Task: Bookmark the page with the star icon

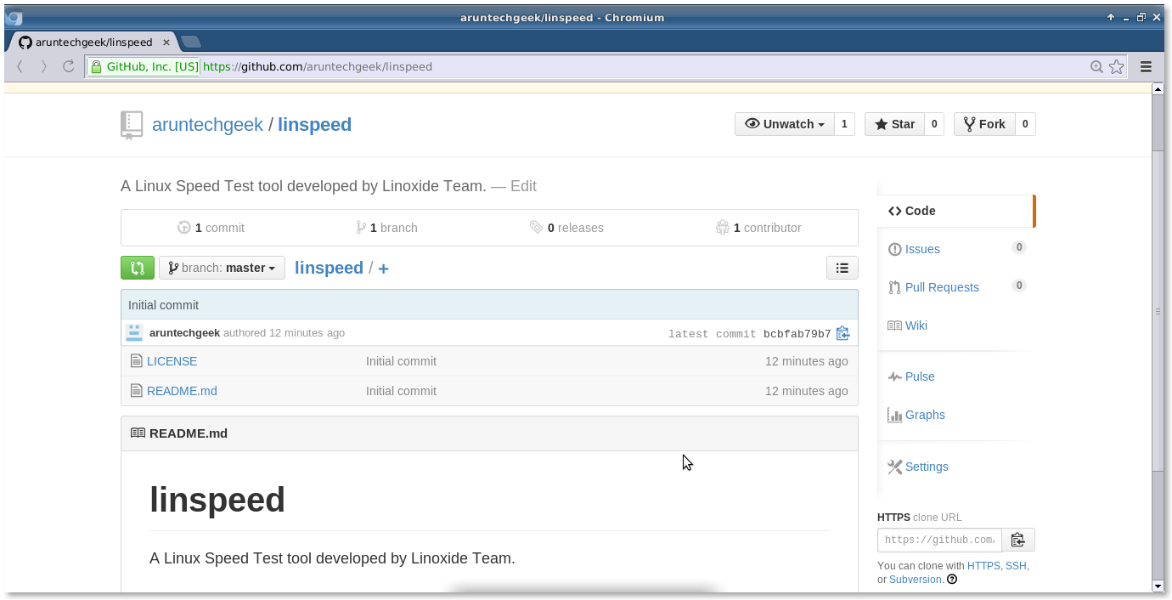Action: click(x=1116, y=65)
